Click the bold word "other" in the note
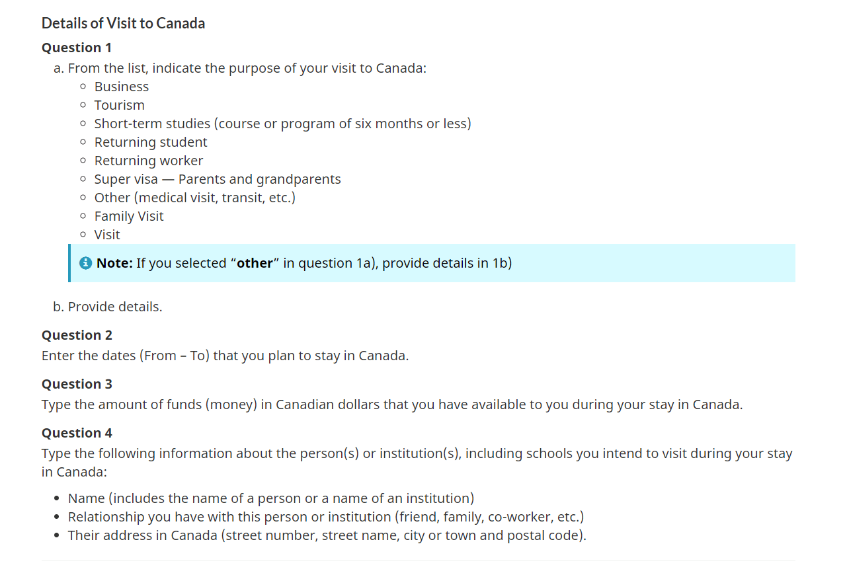 [255, 263]
